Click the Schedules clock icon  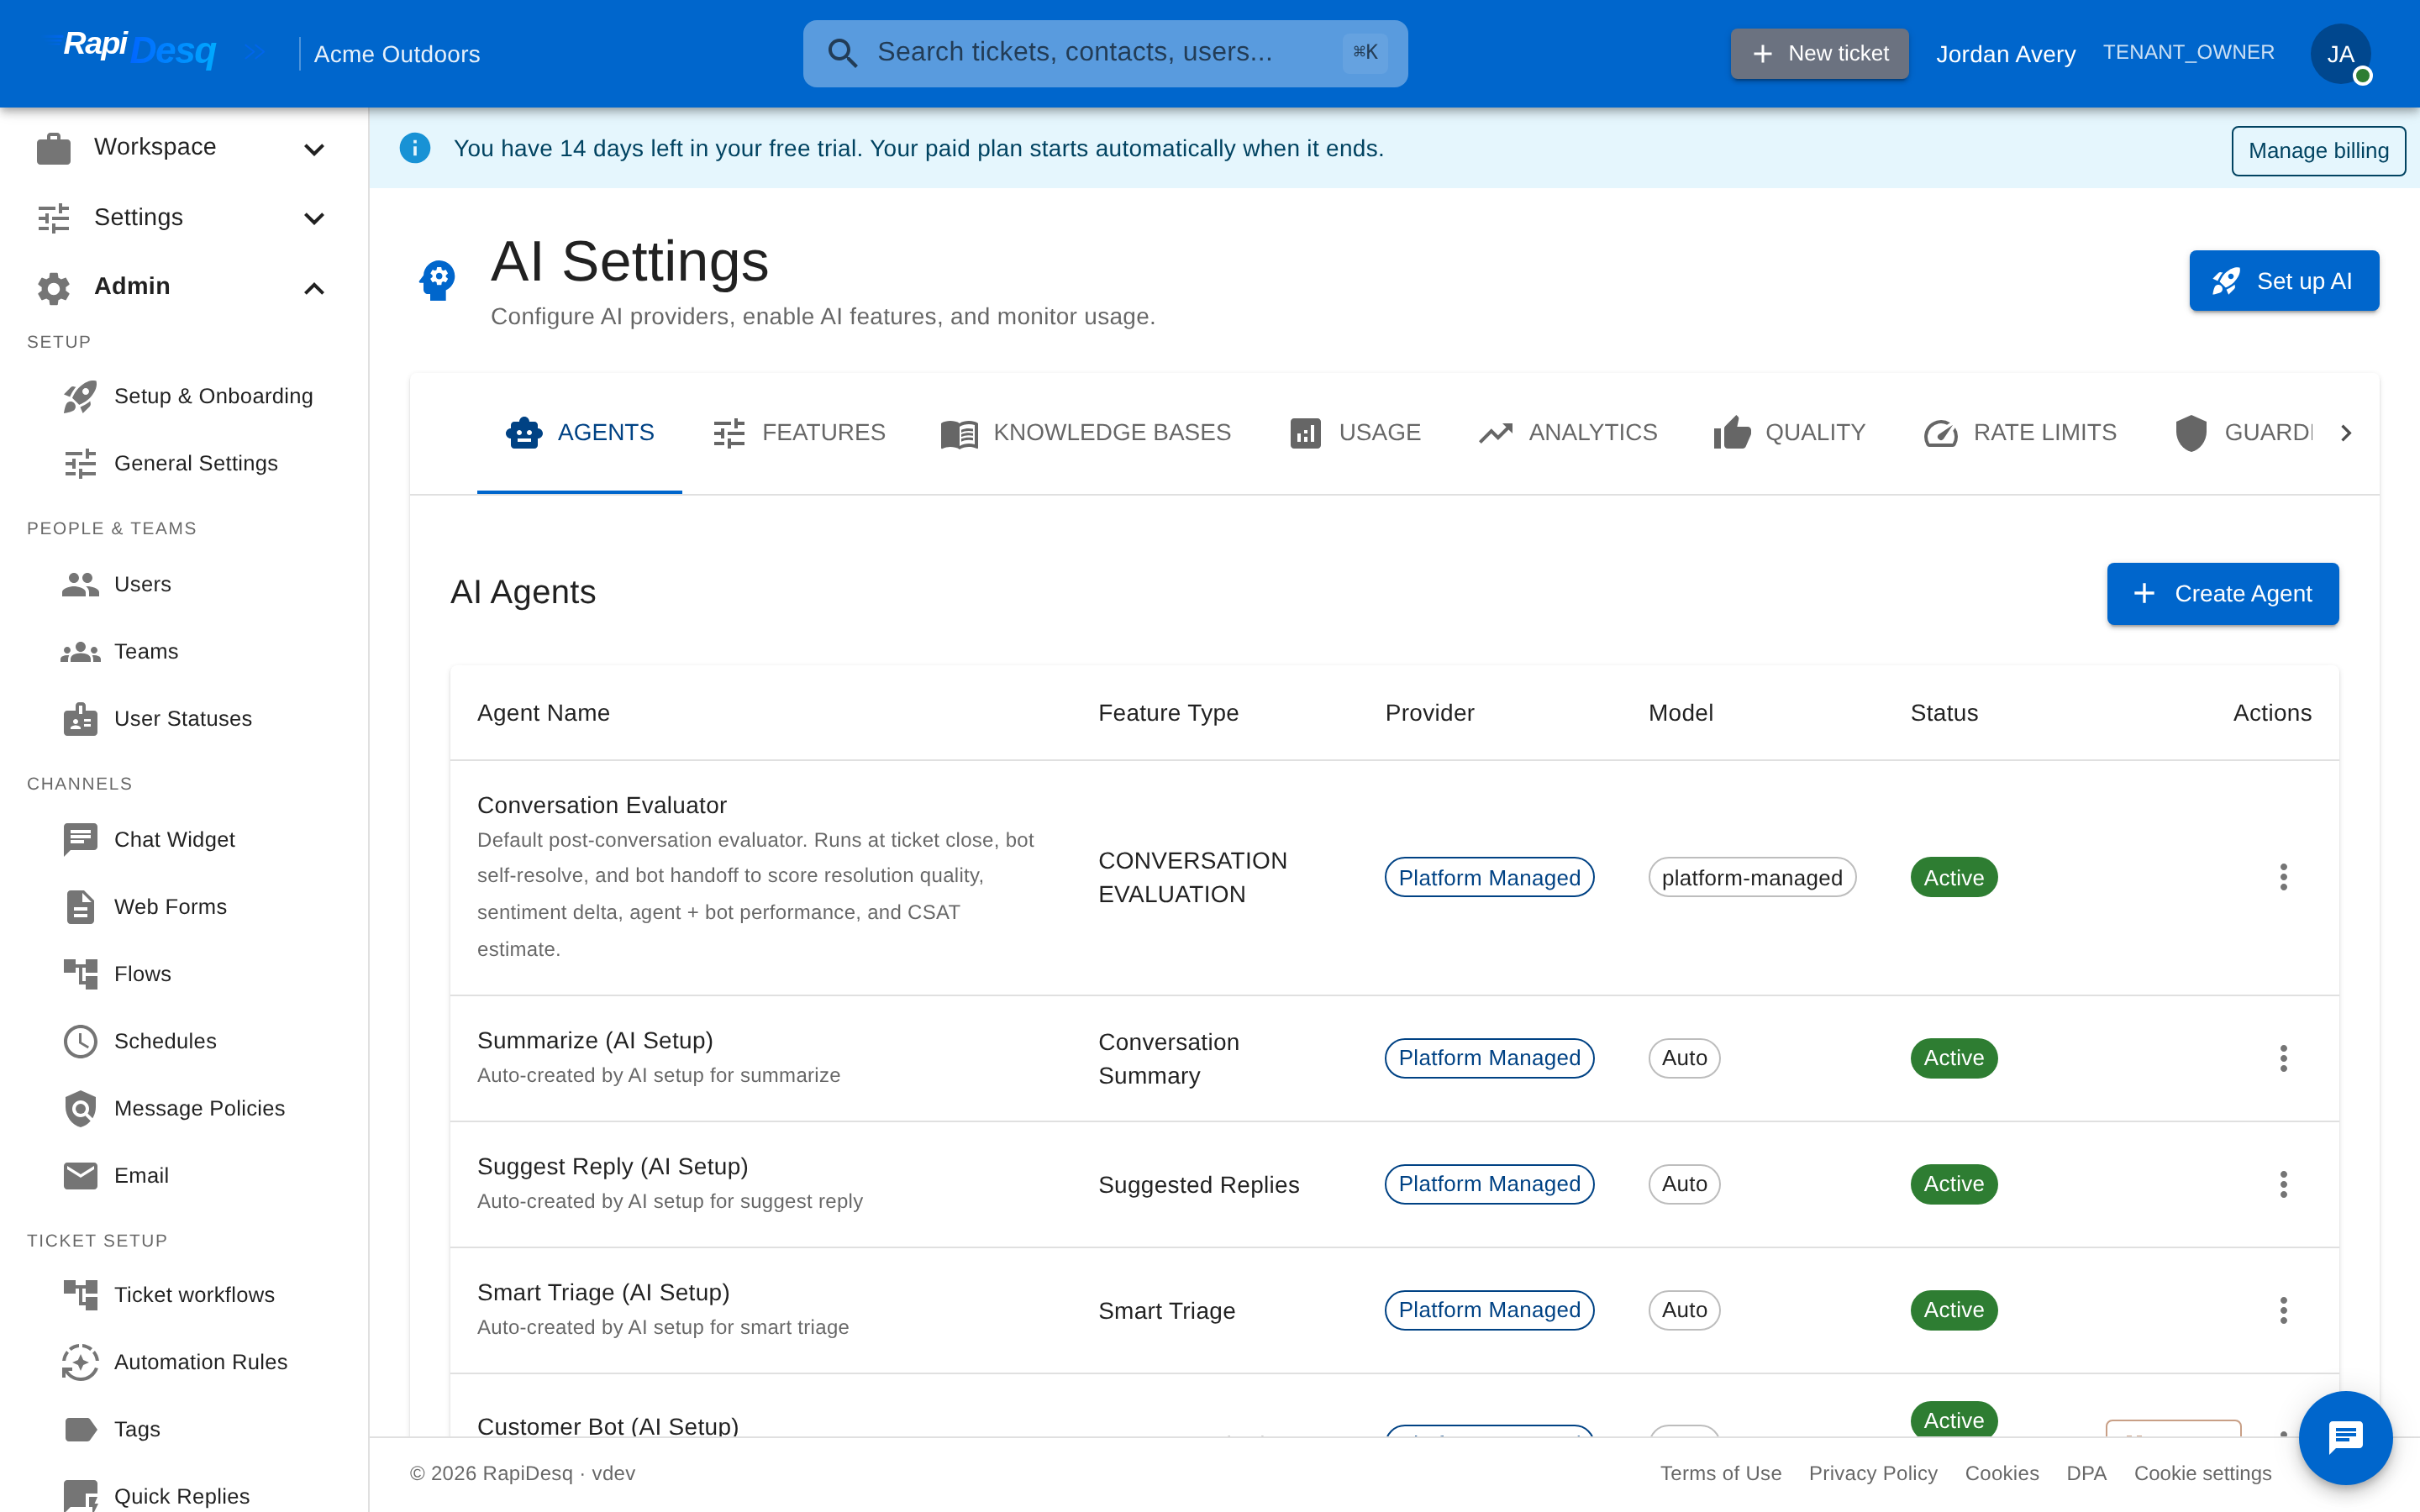(x=80, y=1041)
